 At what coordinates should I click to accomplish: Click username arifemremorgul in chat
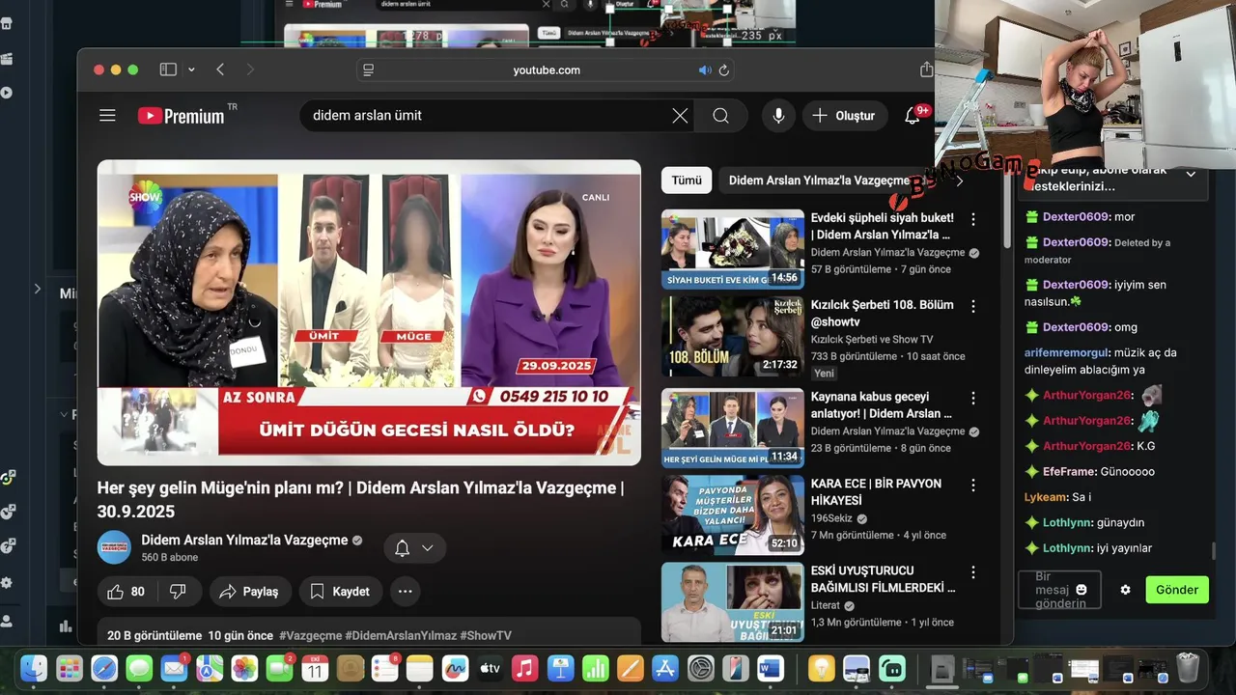1064,352
